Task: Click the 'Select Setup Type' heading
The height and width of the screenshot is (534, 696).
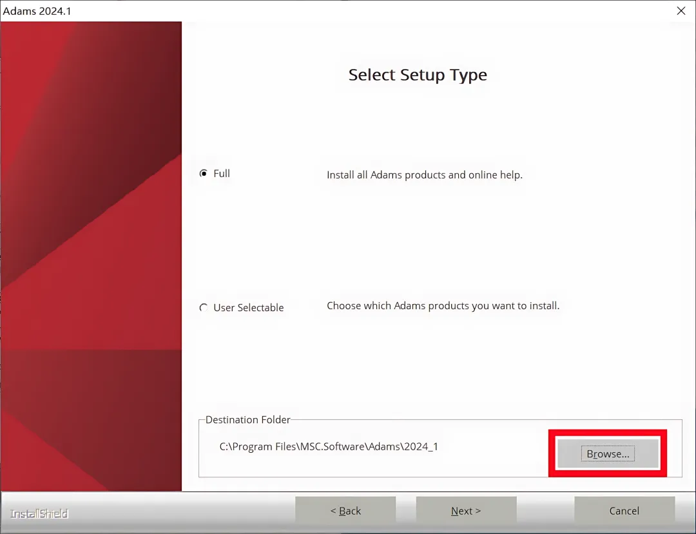Action: click(x=418, y=75)
